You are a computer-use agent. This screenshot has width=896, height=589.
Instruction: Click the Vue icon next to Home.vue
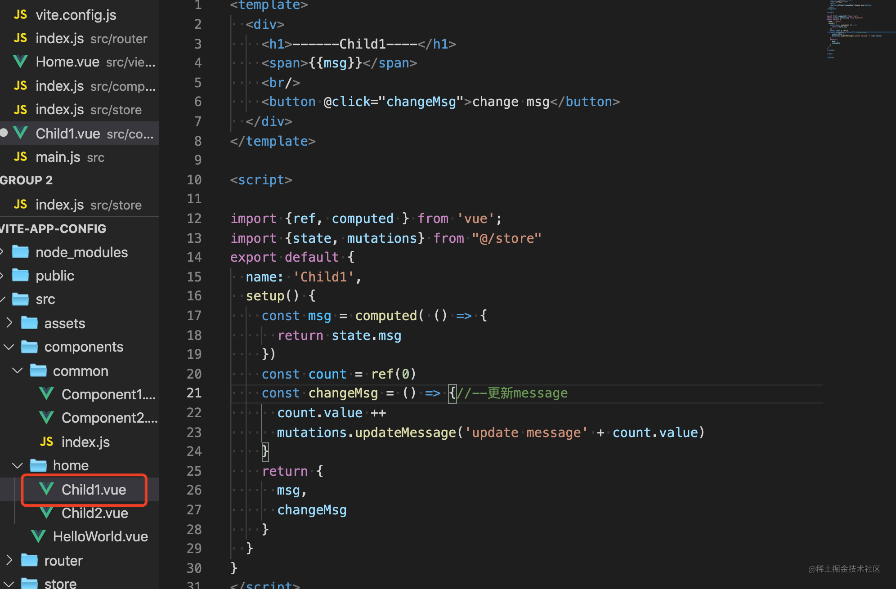pos(20,62)
